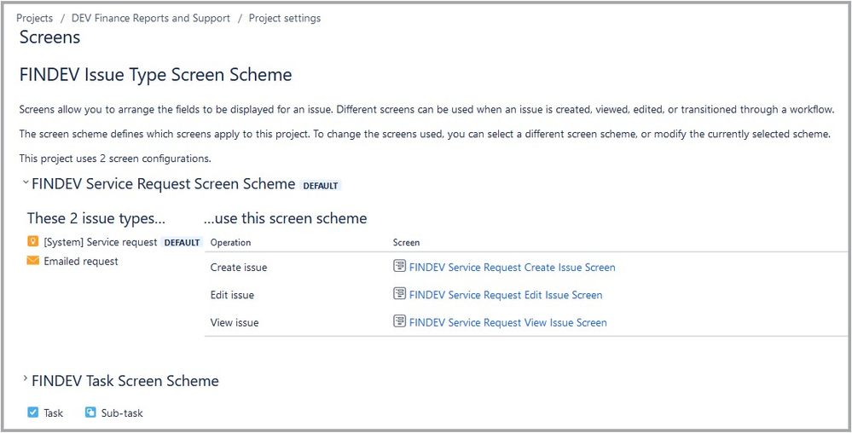Click the '...use this screen scheme' heading
This screenshot has width=852, height=433.
point(285,218)
